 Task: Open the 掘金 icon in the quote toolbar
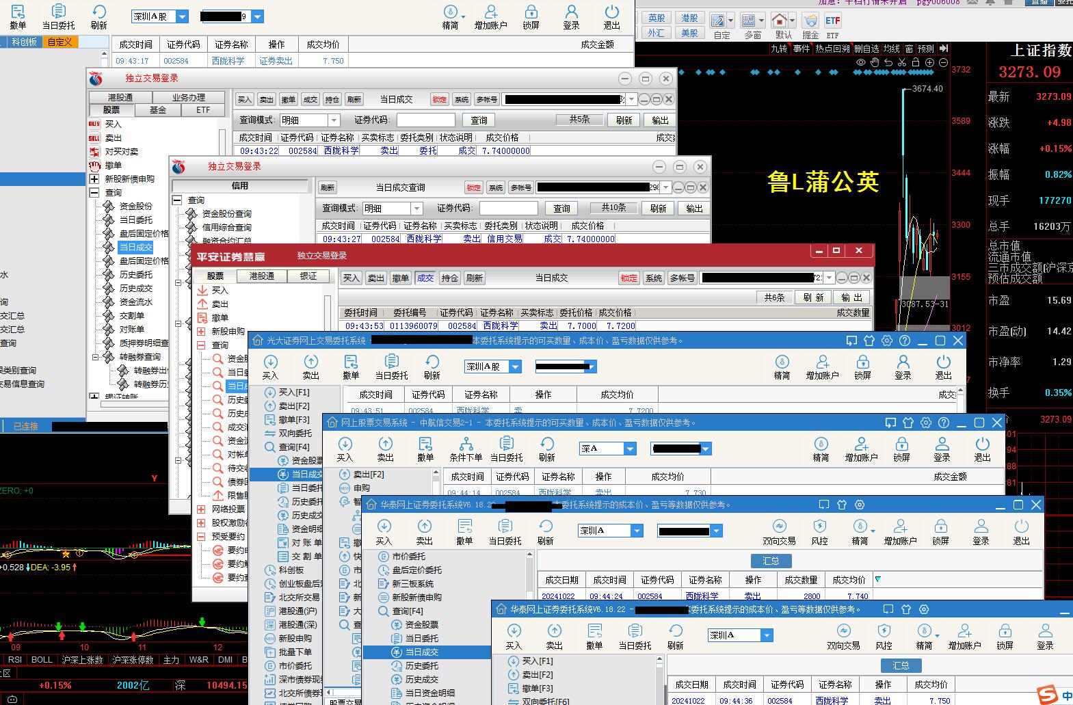pos(810,21)
